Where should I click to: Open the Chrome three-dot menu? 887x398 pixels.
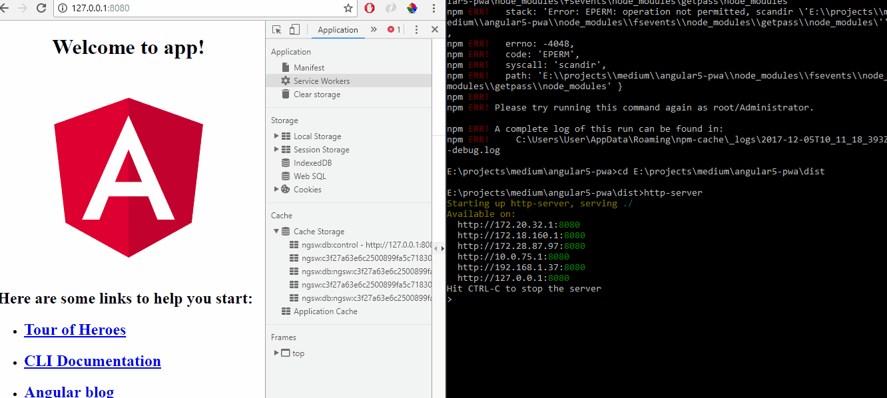coord(434,8)
